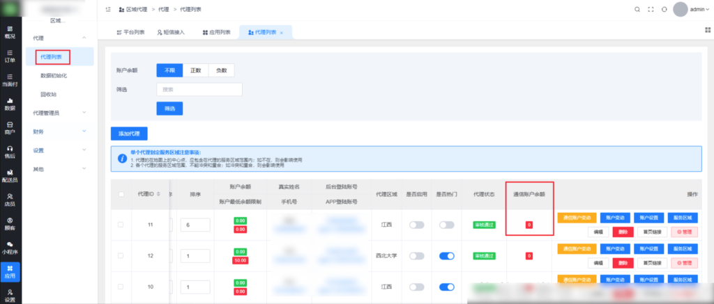Viewport: 714px width, 304px height.
Task: Click the info icon in the notice box
Action: coord(122,159)
